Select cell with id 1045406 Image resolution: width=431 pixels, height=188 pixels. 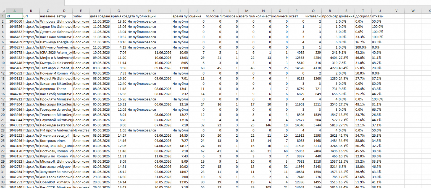point(14,68)
